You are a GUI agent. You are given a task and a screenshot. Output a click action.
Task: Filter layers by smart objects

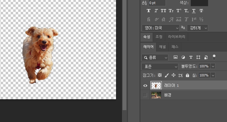206,57
